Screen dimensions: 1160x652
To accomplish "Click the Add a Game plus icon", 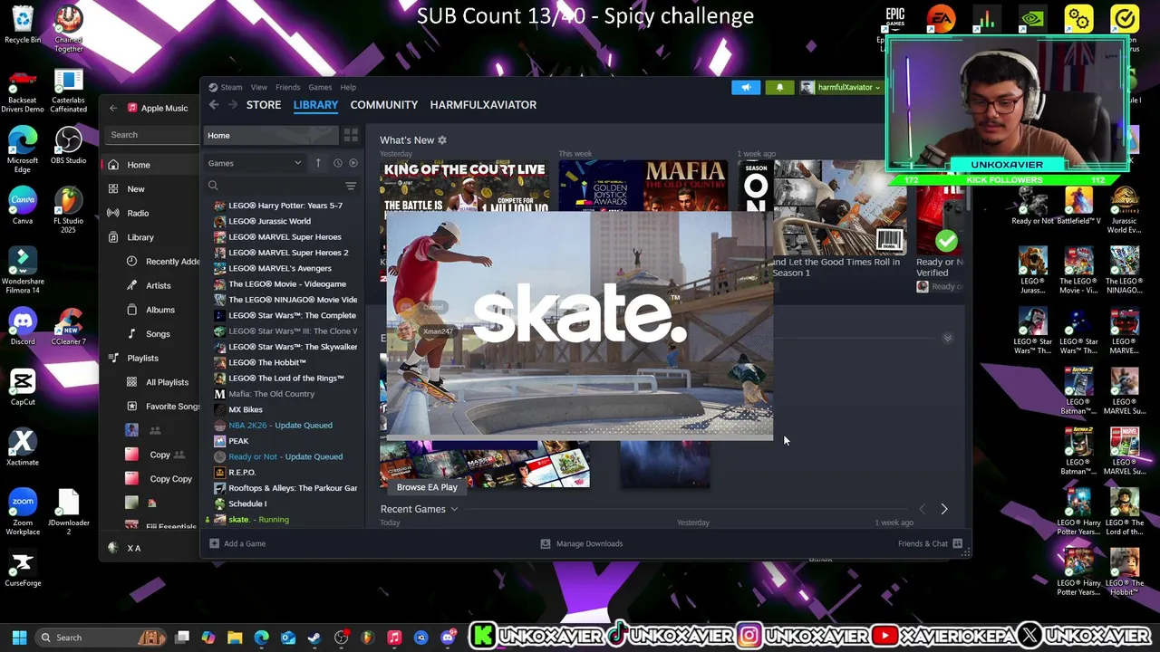I will tap(214, 543).
